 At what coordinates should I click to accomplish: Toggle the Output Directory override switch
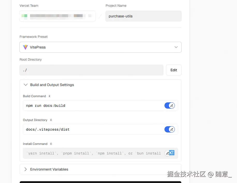pyautogui.click(x=170, y=129)
